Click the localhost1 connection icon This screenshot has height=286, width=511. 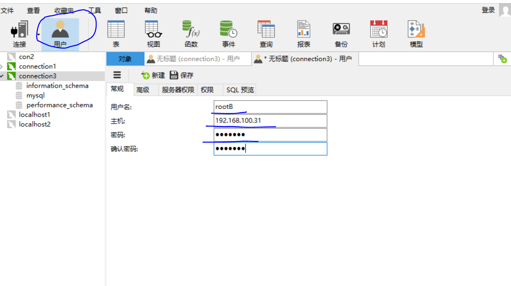12,114
